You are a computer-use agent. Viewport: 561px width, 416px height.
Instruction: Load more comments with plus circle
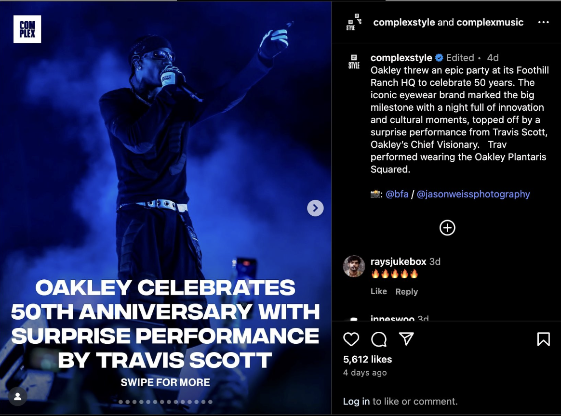pyautogui.click(x=447, y=228)
